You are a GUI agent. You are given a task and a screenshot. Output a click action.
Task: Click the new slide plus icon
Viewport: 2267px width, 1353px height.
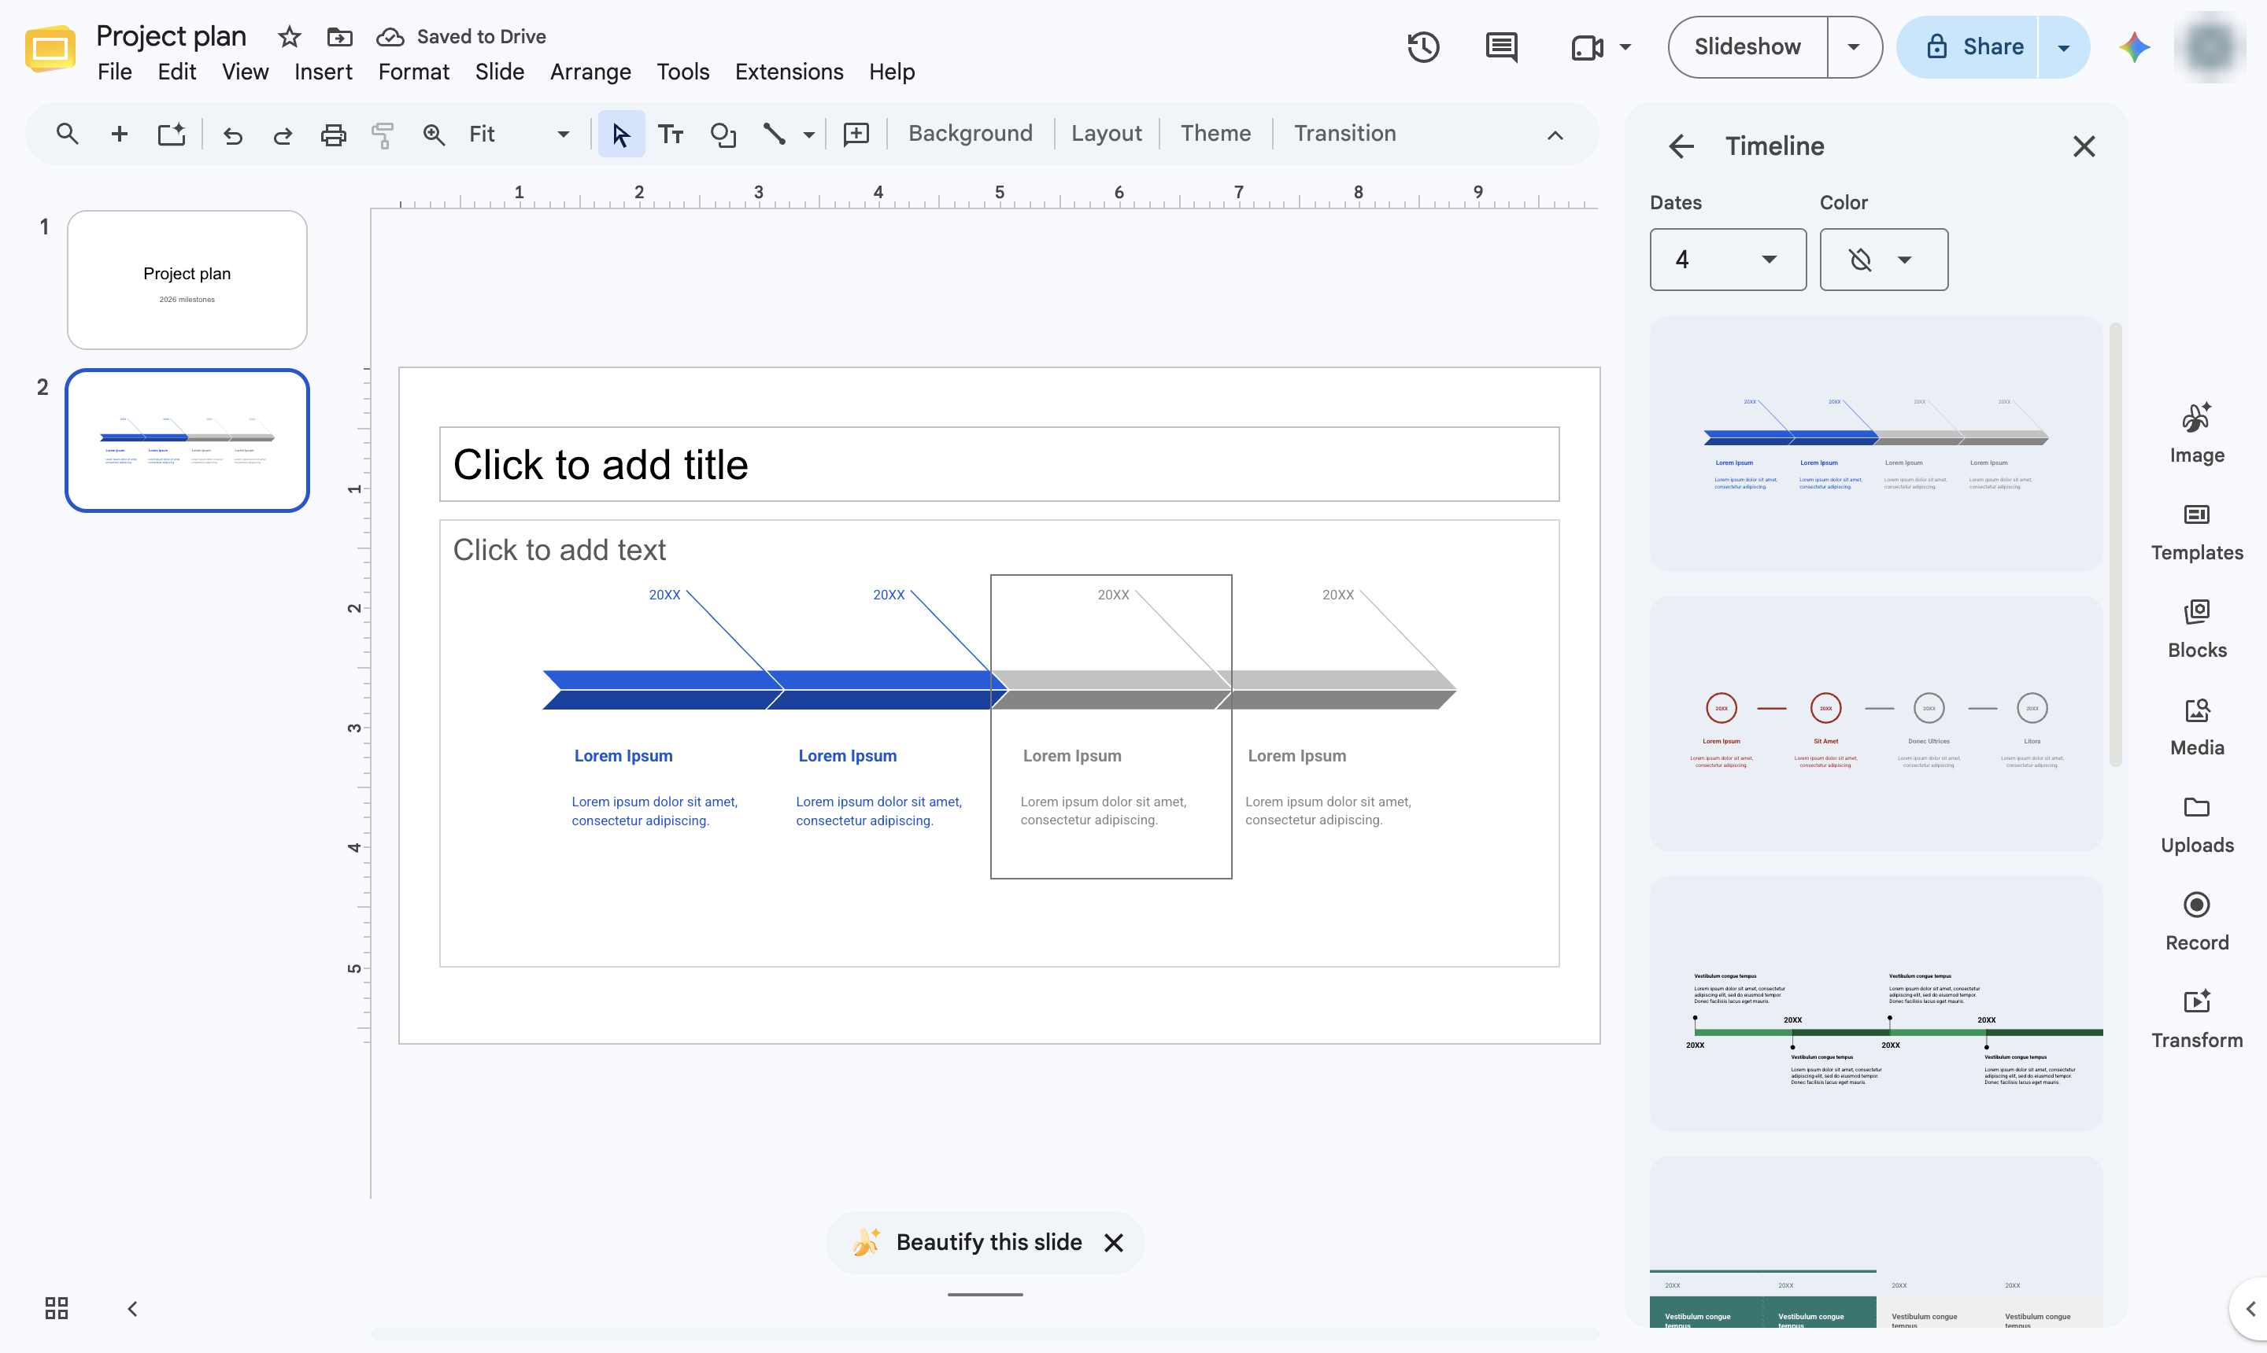pos(119,134)
